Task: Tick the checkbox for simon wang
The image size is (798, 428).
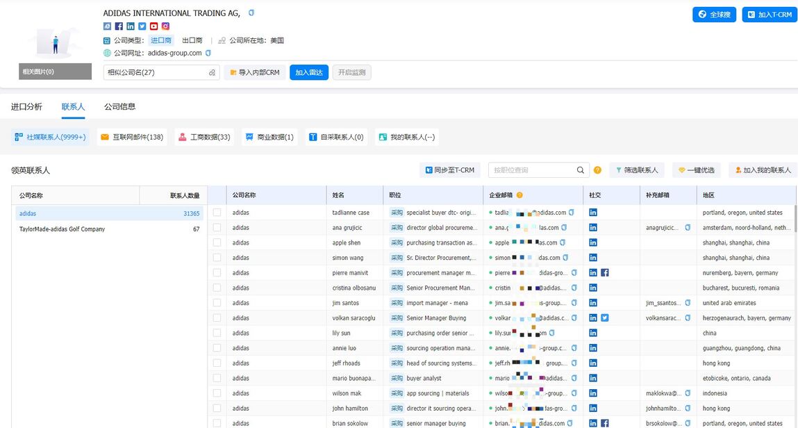Action: [217, 258]
